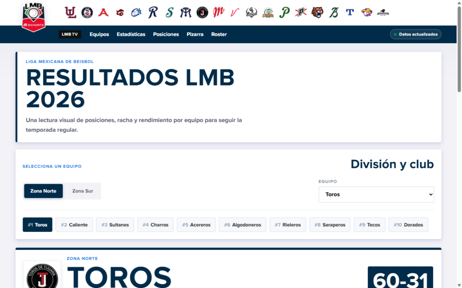Click the LIGA MEXICANA DE BEISBOL label
The height and width of the screenshot is (288, 462).
point(60,61)
